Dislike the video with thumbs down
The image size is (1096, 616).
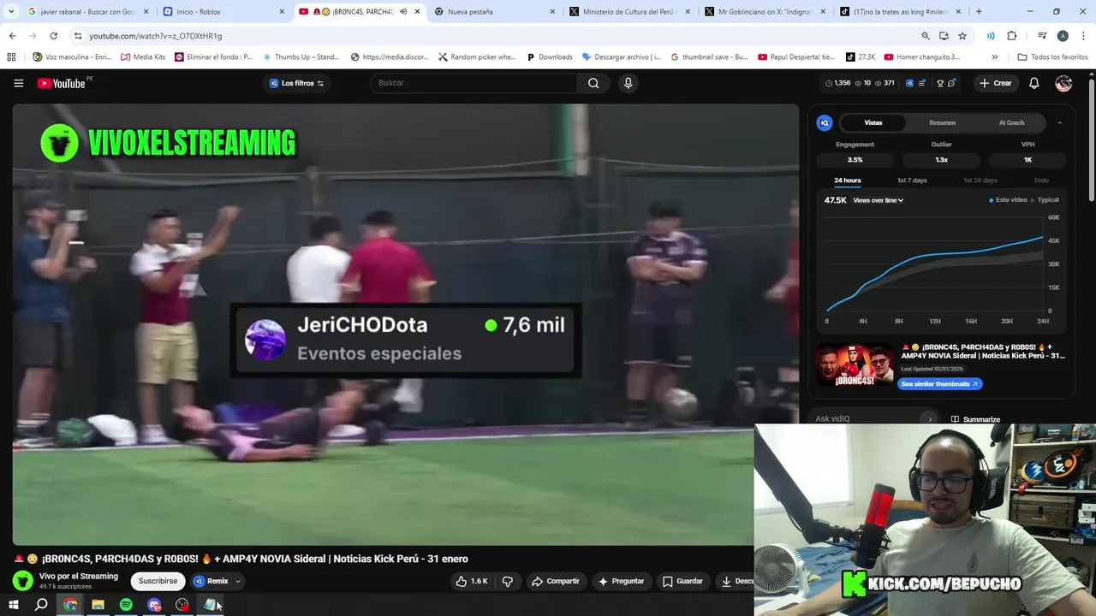[x=508, y=581]
